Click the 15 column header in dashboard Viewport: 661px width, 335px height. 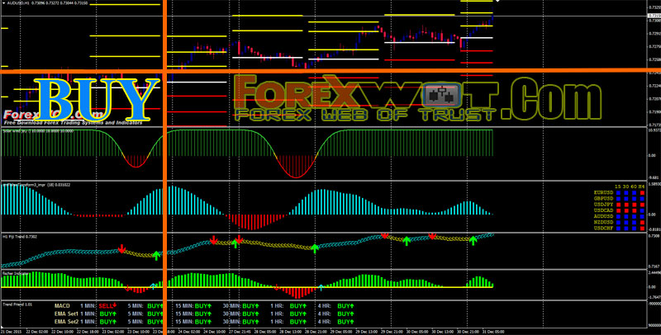[618, 186]
